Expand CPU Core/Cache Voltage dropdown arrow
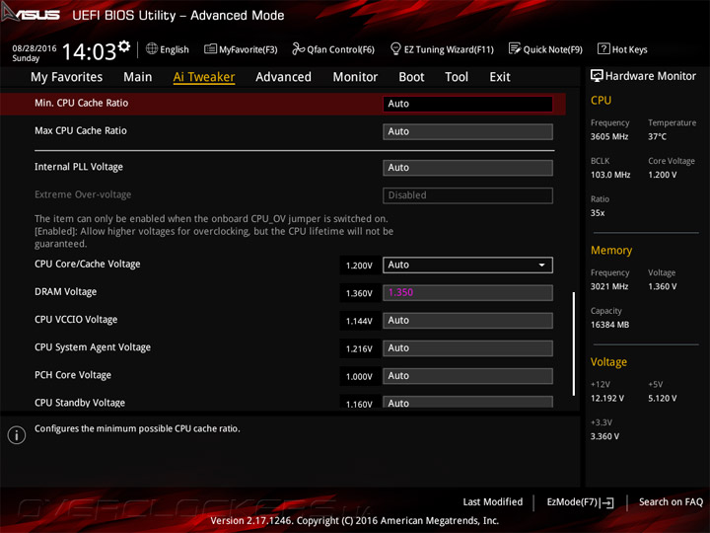710x533 pixels. (541, 265)
